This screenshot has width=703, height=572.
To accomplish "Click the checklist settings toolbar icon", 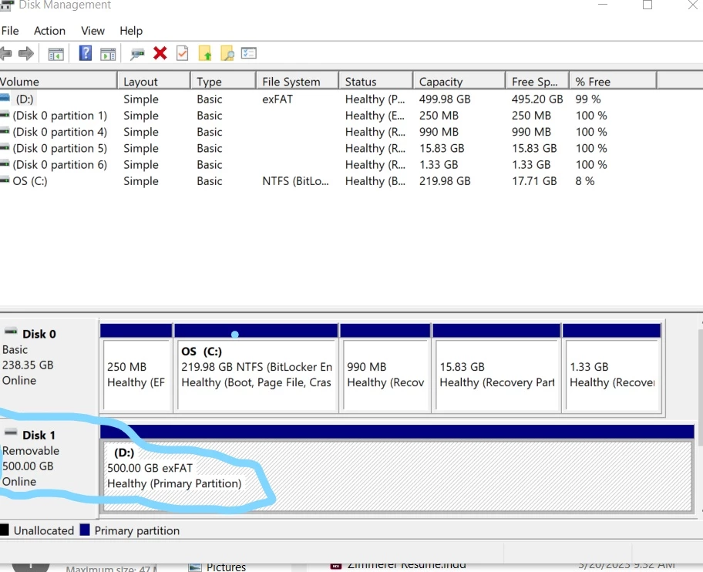I will point(249,53).
